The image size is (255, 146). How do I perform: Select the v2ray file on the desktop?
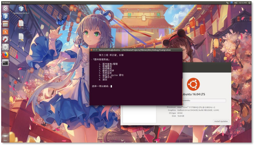pyautogui.click(x=21, y=24)
